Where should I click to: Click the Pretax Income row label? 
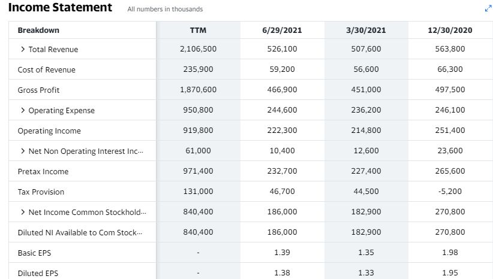pos(43,172)
